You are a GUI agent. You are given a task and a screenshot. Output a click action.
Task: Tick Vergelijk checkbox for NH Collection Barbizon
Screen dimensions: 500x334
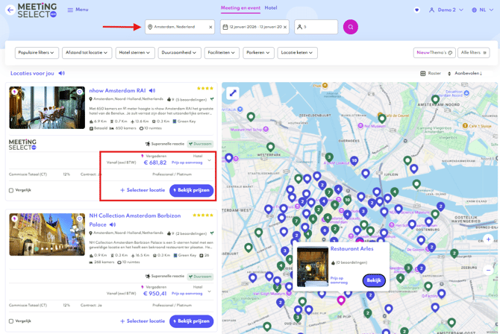[x=11, y=321]
